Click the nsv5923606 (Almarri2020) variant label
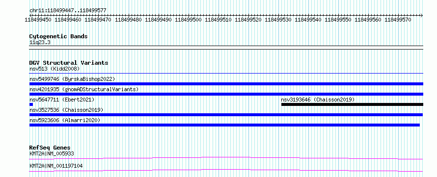Image resolution: width=437 pixels, height=177 pixels. [65, 120]
